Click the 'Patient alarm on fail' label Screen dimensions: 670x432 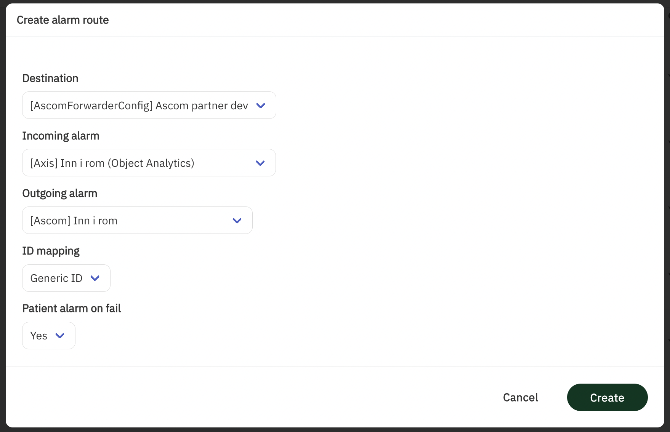(72, 308)
